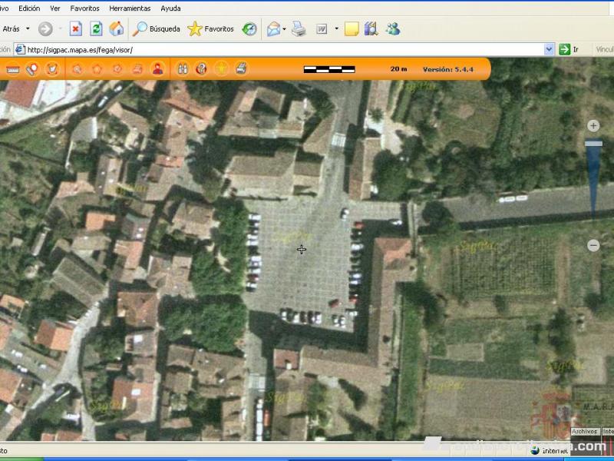
Task: Stop page loading with red X icon
Action: [x=75, y=29]
